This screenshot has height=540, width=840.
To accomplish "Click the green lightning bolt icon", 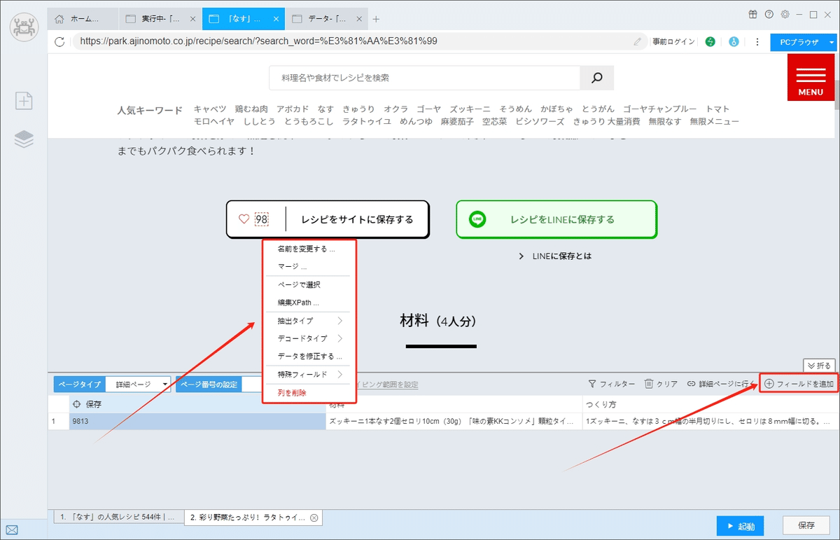I will (710, 42).
